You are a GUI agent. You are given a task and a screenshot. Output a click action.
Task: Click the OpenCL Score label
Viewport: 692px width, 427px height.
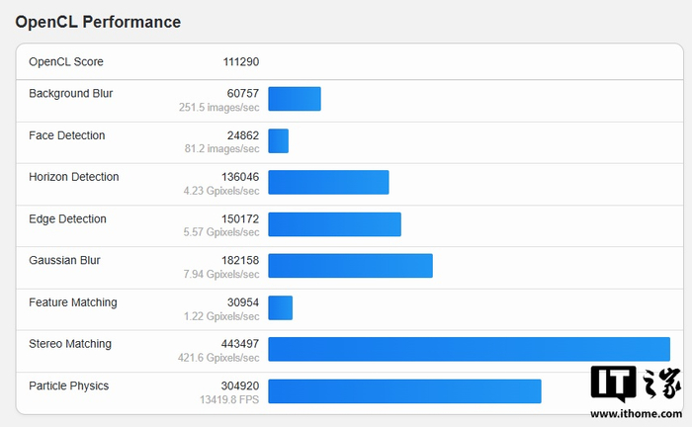click(x=66, y=62)
